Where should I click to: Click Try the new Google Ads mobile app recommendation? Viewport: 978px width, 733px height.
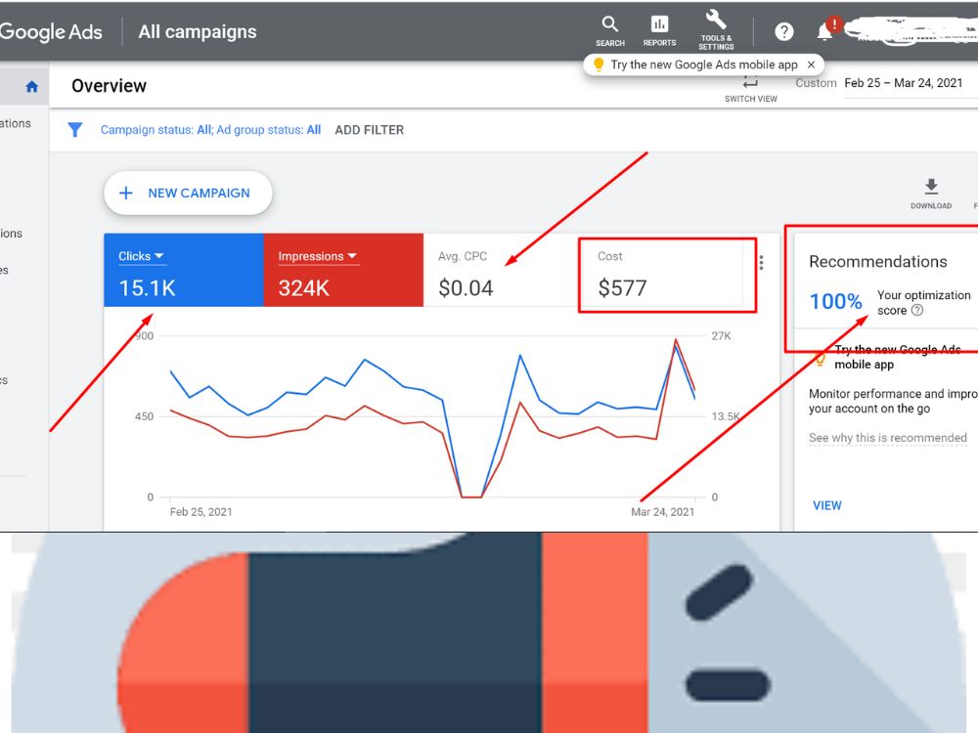[x=898, y=357]
